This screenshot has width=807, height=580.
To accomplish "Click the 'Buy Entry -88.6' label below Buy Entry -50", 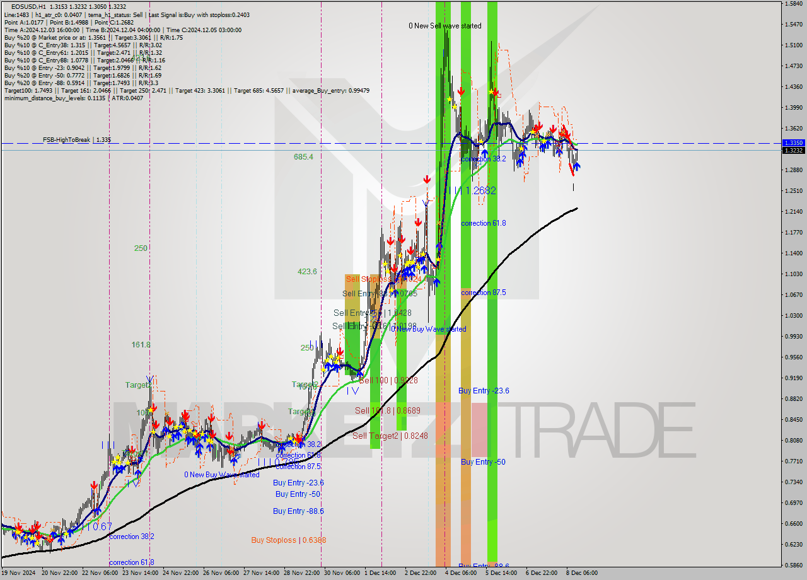I will tap(298, 511).
